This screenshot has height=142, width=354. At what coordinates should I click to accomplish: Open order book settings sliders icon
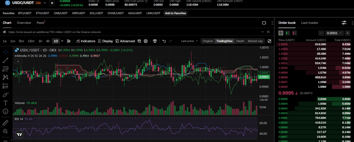click(344, 23)
